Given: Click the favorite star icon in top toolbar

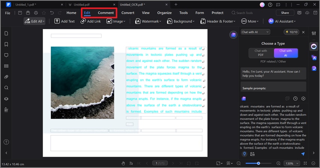Looking at the screenshot, I should point(44,13).
